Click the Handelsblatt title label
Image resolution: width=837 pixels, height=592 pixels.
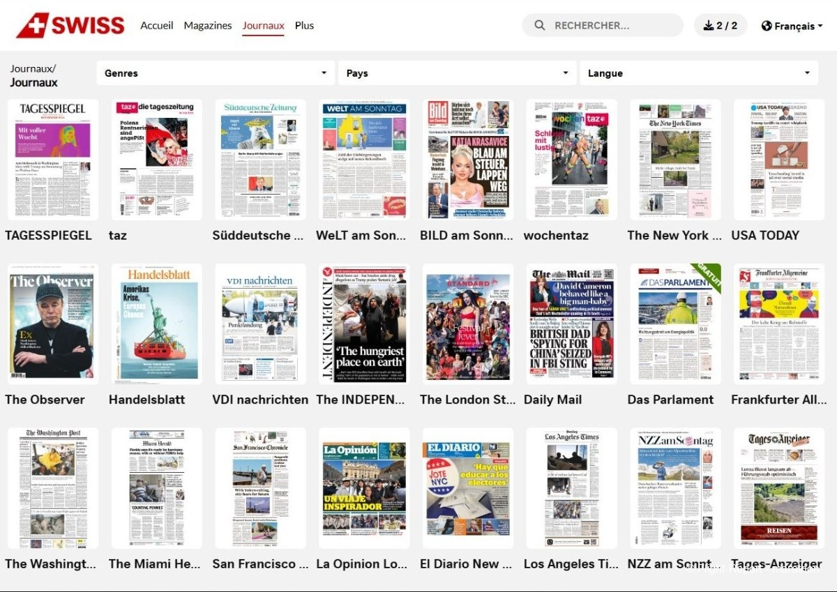(x=147, y=400)
